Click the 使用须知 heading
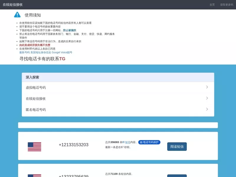This screenshot has width=236, height=177. pyautogui.click(x=33, y=15)
